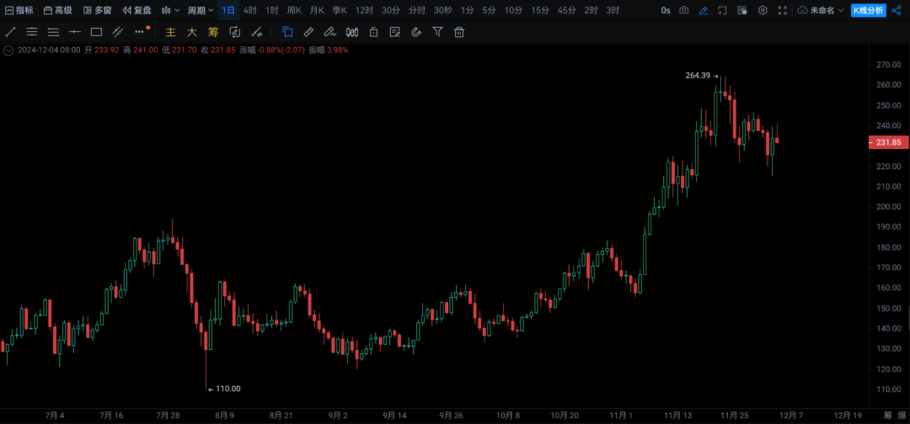Open chart settings hexagon icon
This screenshot has height=424, width=910.
point(763,10)
